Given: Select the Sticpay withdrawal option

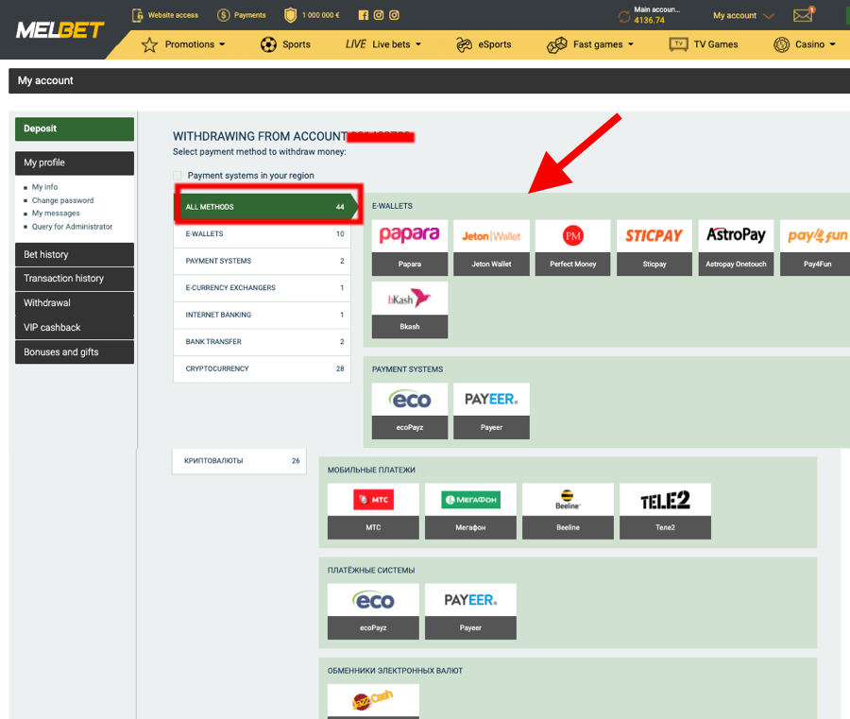Looking at the screenshot, I should point(654,236).
